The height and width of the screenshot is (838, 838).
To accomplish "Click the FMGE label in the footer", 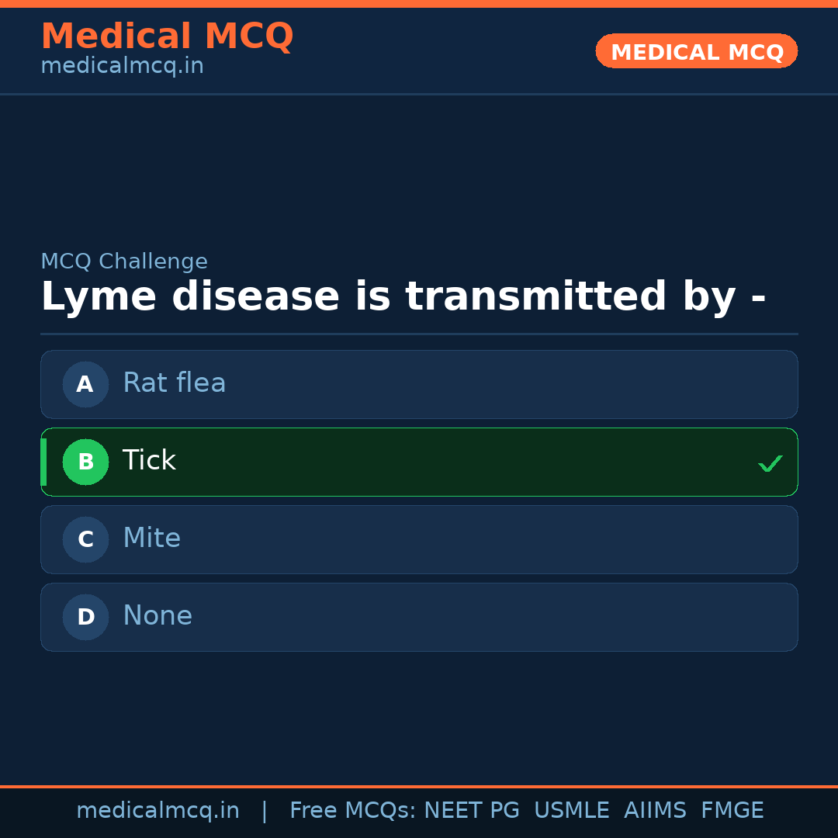I will (732, 811).
